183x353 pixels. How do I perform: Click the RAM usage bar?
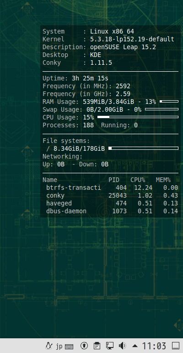pos(169,102)
